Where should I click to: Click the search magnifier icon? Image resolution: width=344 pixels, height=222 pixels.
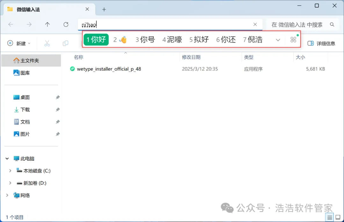[332, 24]
